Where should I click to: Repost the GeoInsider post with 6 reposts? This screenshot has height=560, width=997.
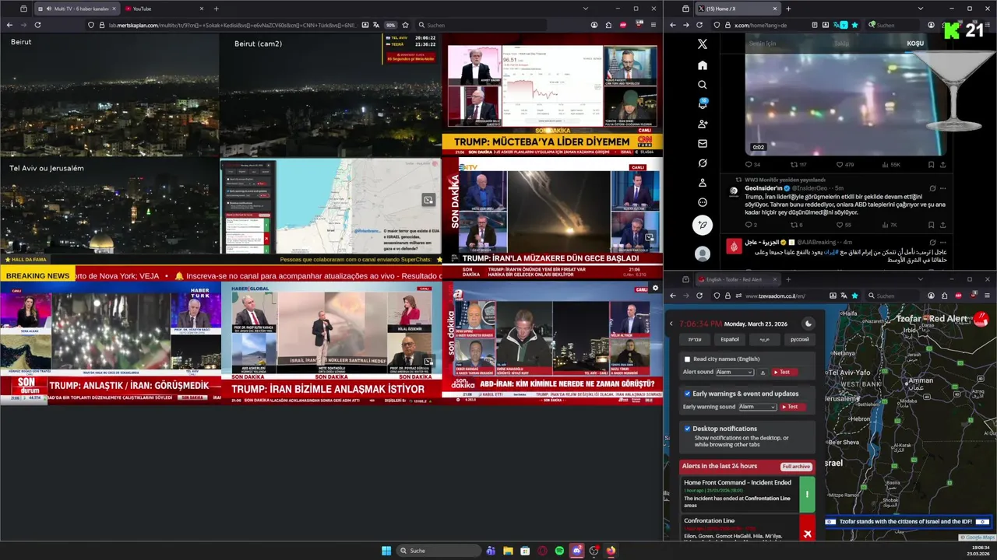tap(794, 225)
